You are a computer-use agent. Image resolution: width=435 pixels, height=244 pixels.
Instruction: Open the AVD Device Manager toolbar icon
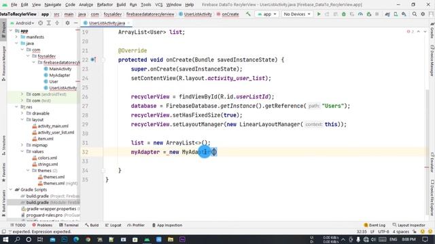pos(396,14)
